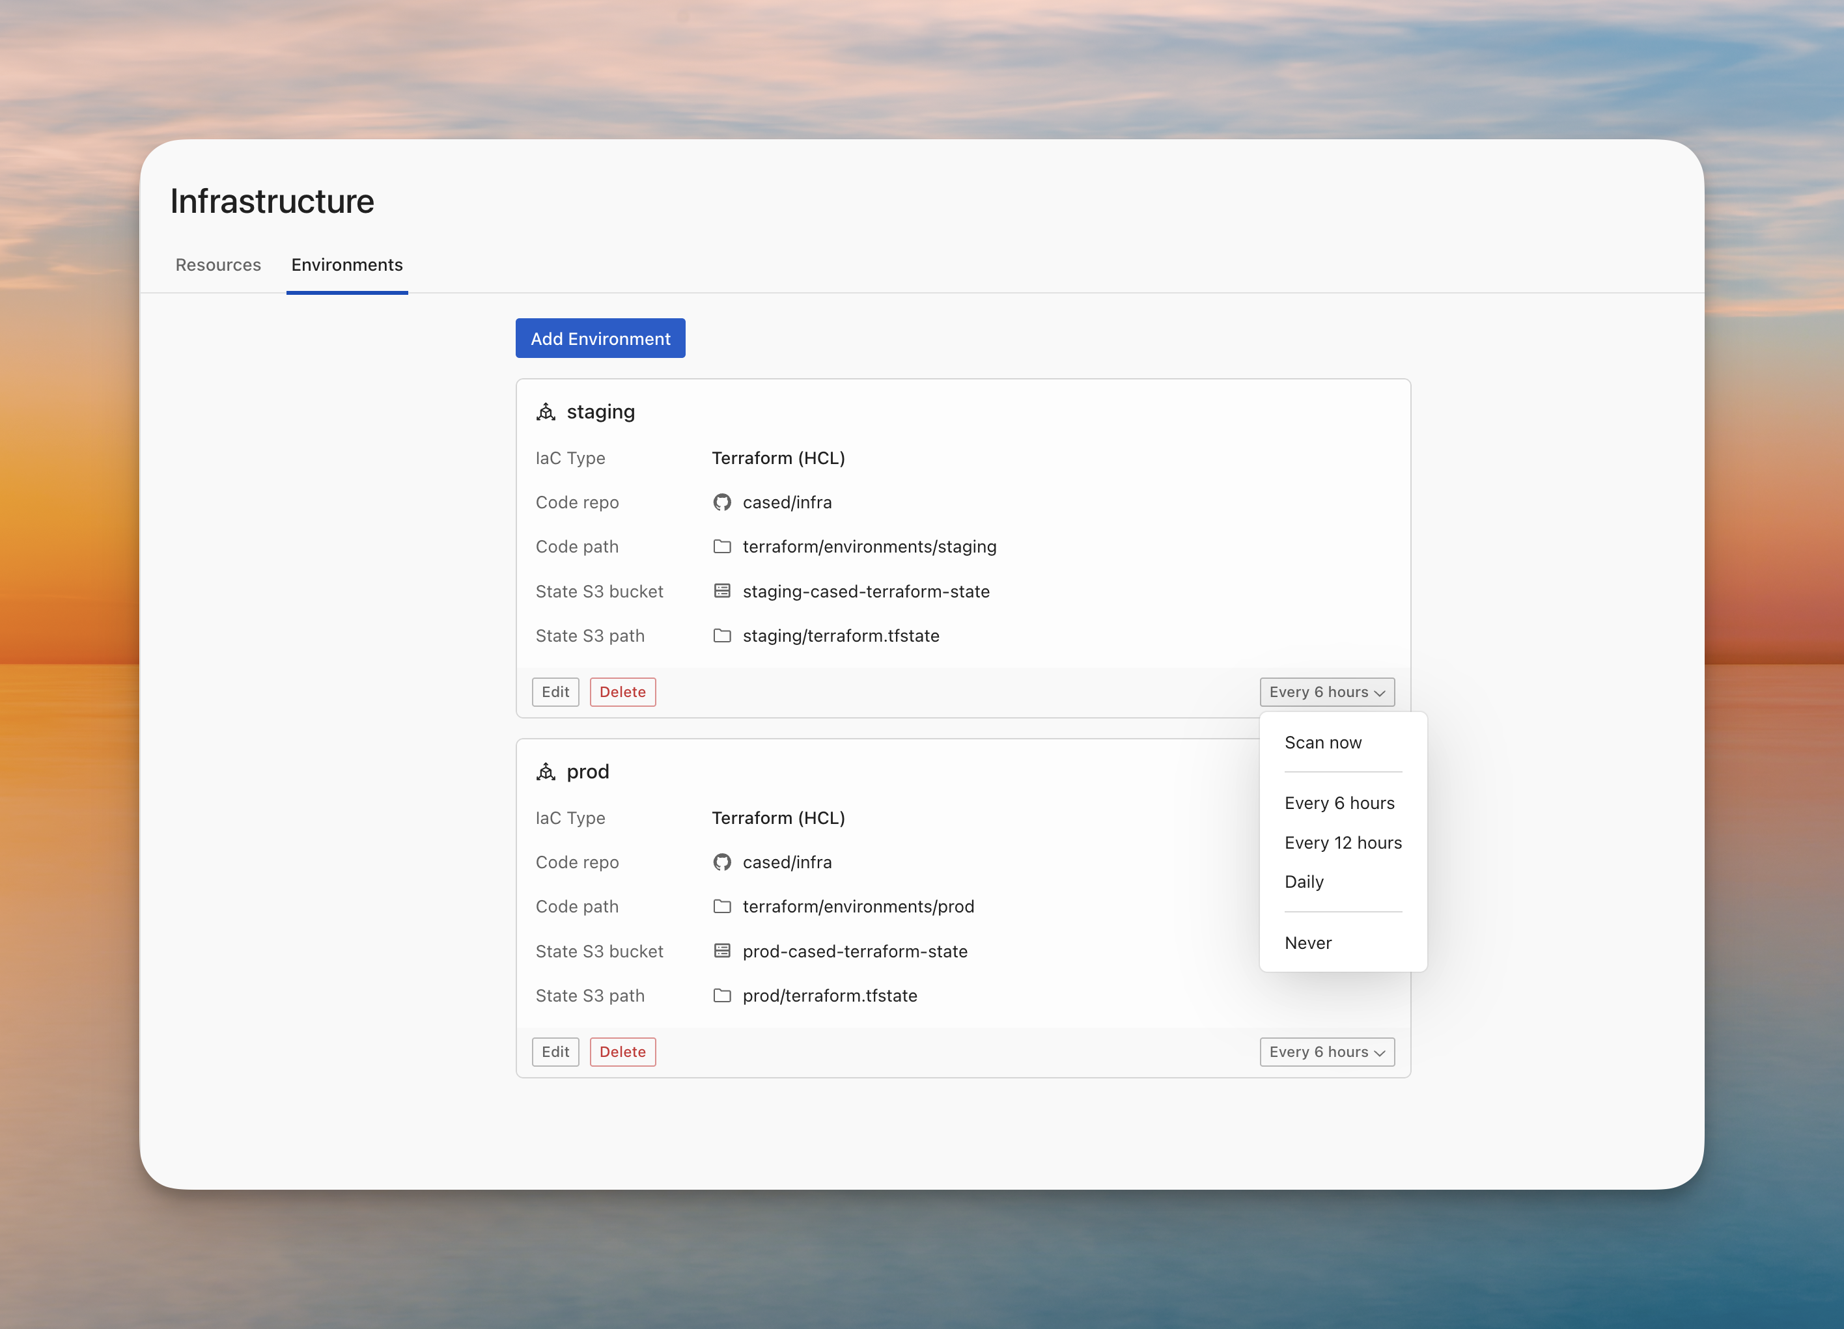Click the folder icon beside terraform/environments/staging

pos(722,546)
